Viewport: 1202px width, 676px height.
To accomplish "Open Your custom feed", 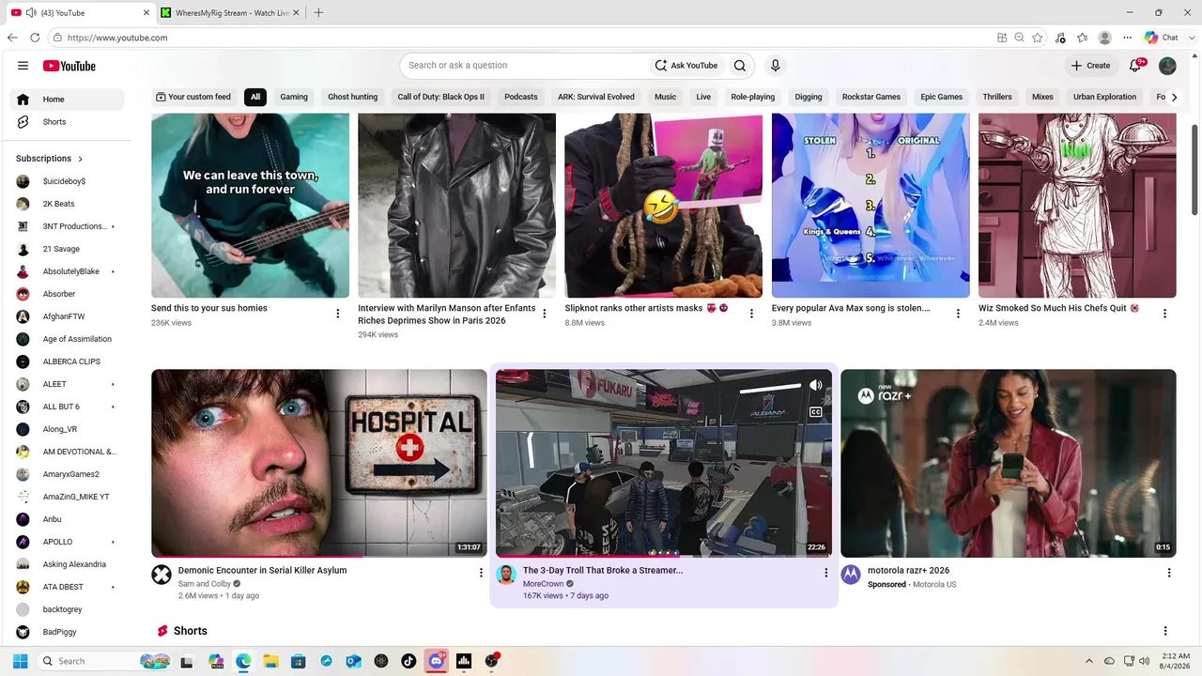I will (193, 97).
